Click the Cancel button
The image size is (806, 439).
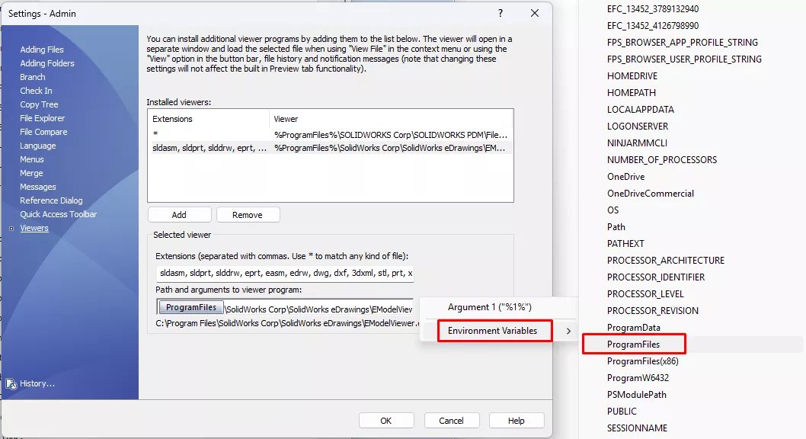451,421
